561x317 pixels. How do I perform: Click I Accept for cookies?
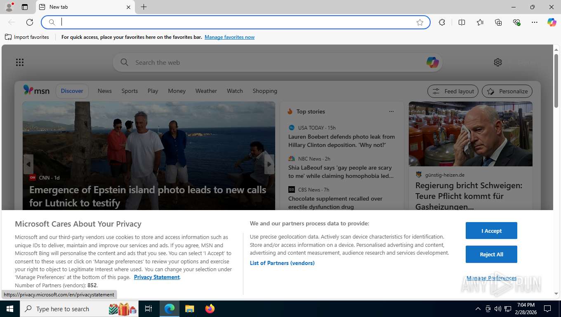(491, 231)
